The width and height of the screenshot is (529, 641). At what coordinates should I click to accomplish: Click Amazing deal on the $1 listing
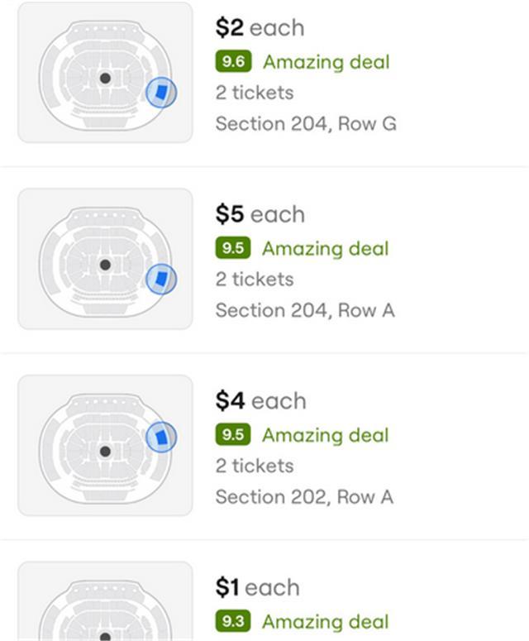pyautogui.click(x=325, y=621)
